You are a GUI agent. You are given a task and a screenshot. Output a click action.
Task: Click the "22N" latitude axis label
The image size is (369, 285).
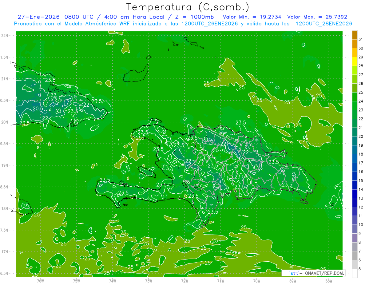click(x=5, y=35)
